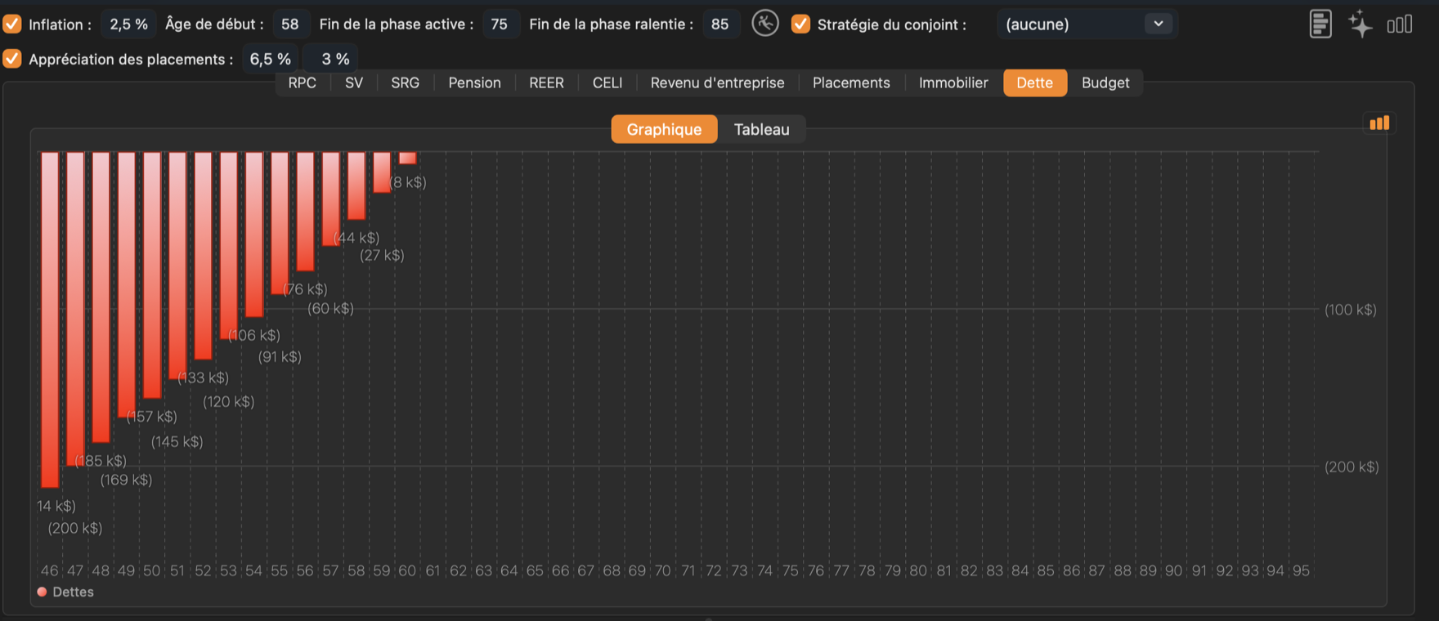Switch to the RPC tab

coord(302,83)
